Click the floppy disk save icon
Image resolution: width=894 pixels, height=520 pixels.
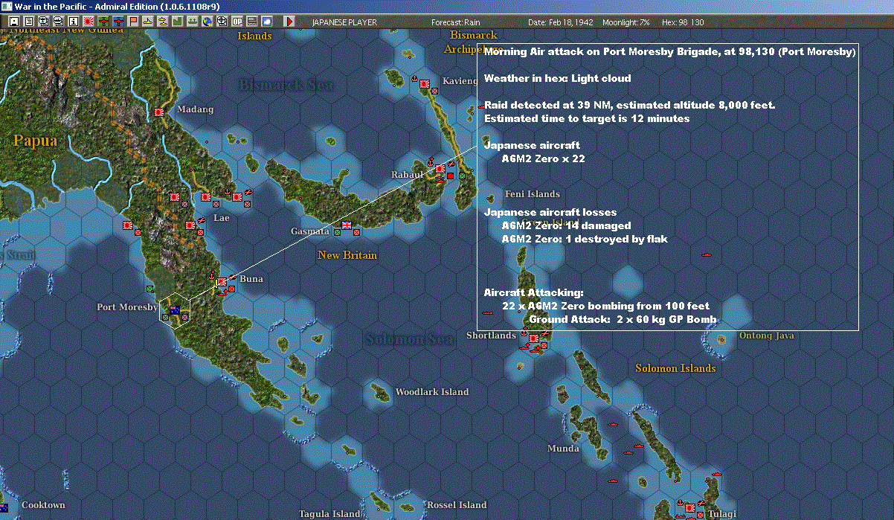(x=14, y=22)
